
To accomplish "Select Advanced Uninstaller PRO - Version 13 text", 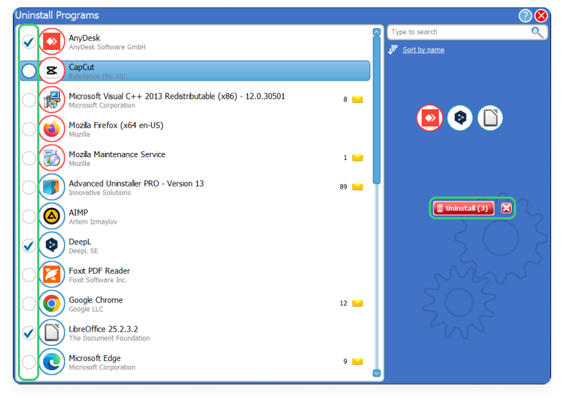I will 136,184.
